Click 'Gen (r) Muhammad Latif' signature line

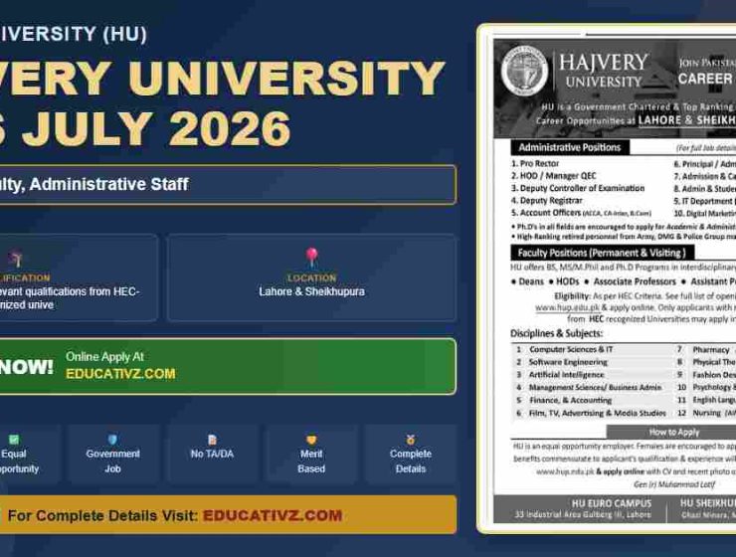674,484
